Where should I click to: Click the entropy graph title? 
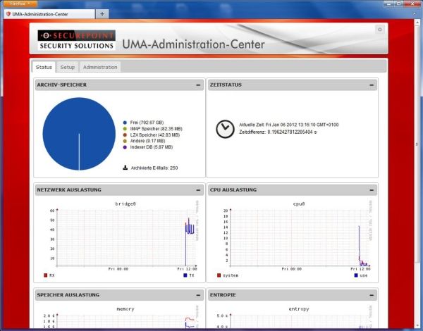299,309
